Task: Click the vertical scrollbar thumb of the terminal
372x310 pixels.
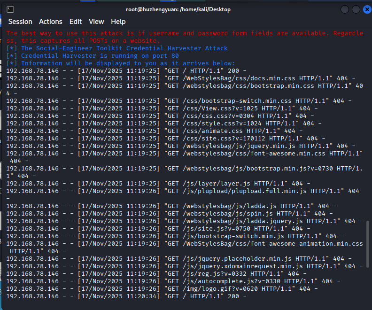Action: [368, 244]
